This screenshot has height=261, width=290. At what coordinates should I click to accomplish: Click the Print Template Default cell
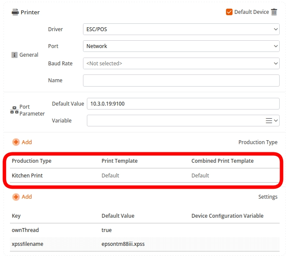[x=110, y=176]
